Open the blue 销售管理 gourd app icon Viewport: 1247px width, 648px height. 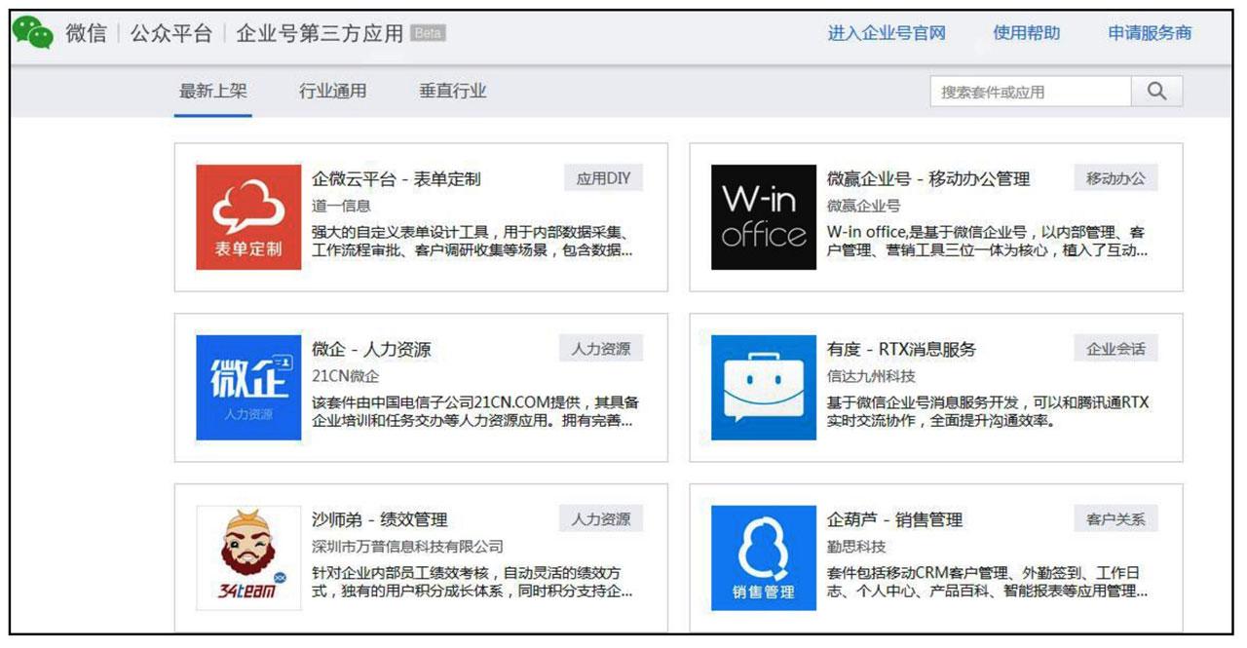[x=764, y=558]
